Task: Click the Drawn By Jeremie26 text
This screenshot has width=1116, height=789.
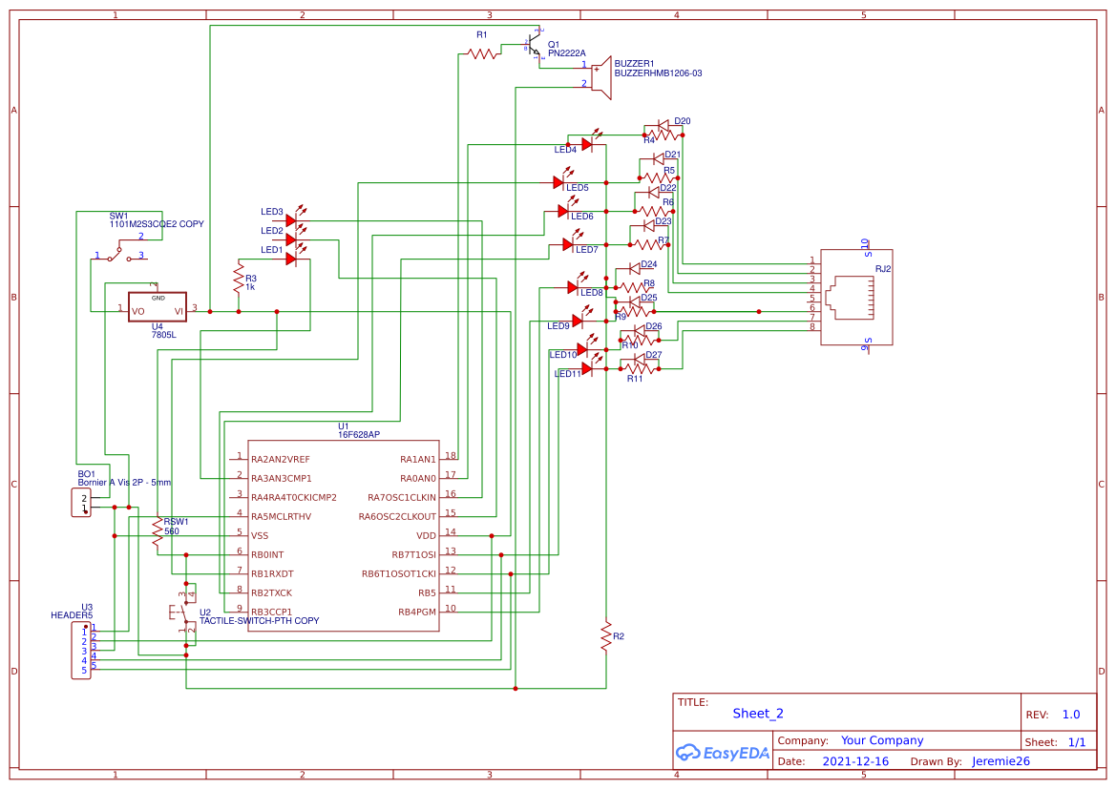Action: (999, 760)
